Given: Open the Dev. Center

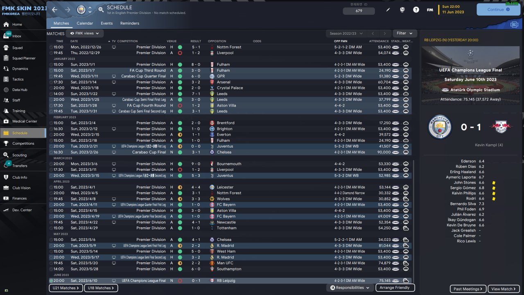Looking at the screenshot, I should pos(23,210).
